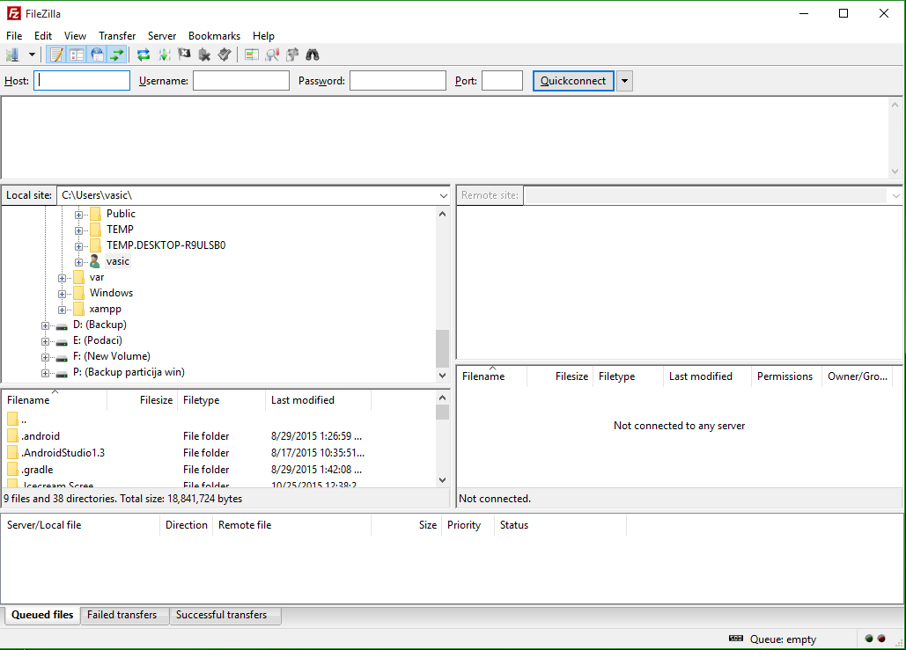Open the Bookmarks menu

[x=214, y=36]
